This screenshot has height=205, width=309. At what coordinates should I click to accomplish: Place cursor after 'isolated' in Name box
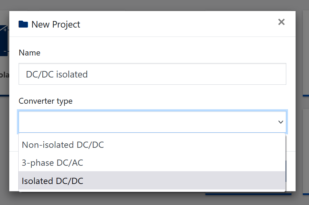pos(88,74)
